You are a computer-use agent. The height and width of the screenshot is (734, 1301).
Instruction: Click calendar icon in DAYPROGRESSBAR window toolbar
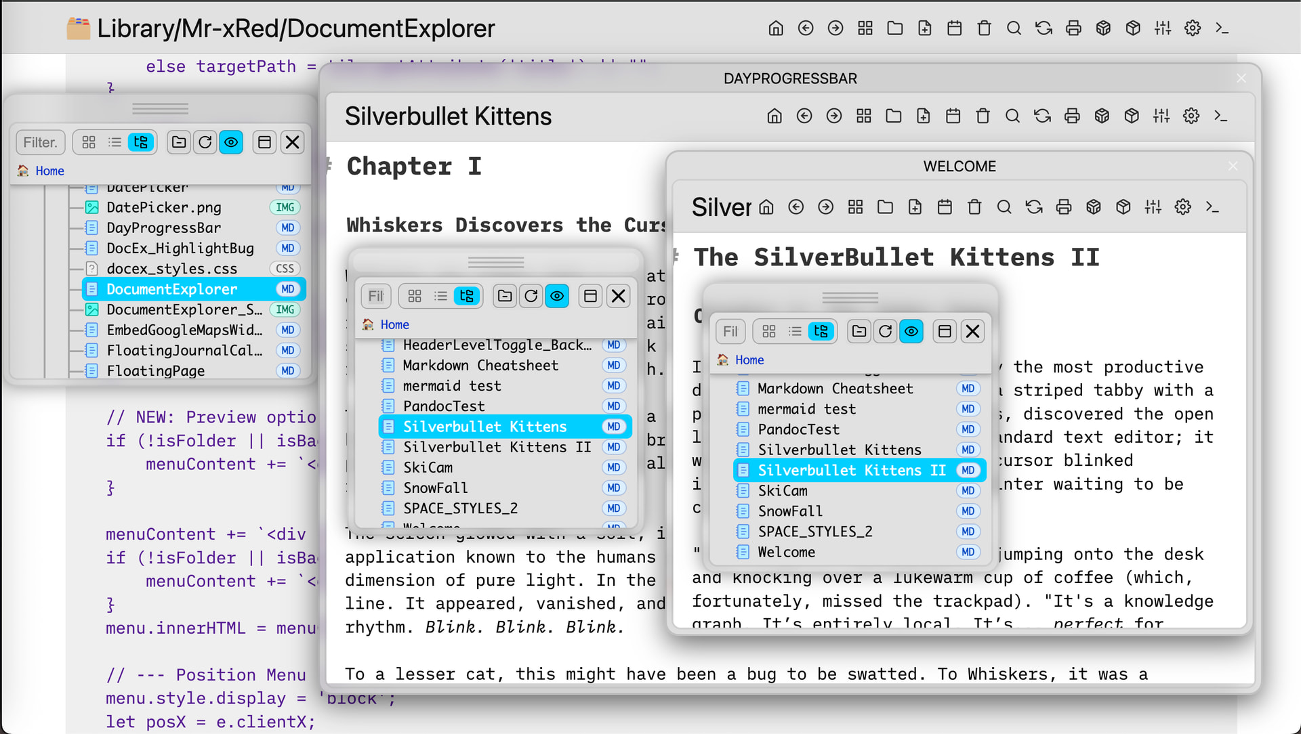pos(953,116)
